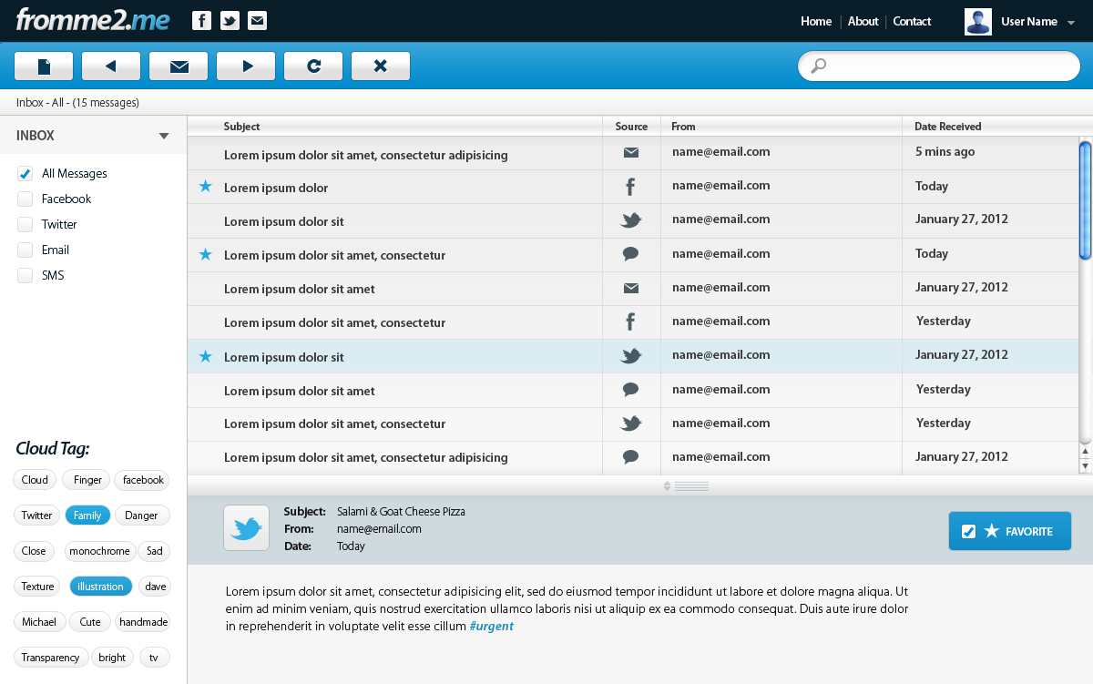Click the back arrow toolbar button
1093x684 pixels.
pyautogui.click(x=111, y=66)
